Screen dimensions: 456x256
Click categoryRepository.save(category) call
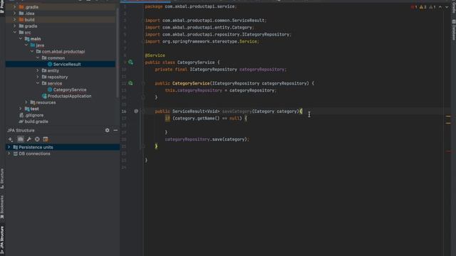click(x=207, y=139)
